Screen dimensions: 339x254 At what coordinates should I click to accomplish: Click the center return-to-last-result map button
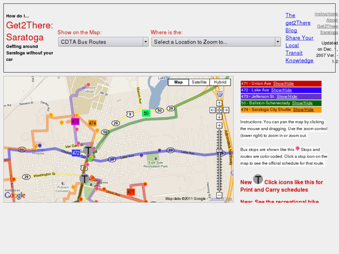coord(219,110)
